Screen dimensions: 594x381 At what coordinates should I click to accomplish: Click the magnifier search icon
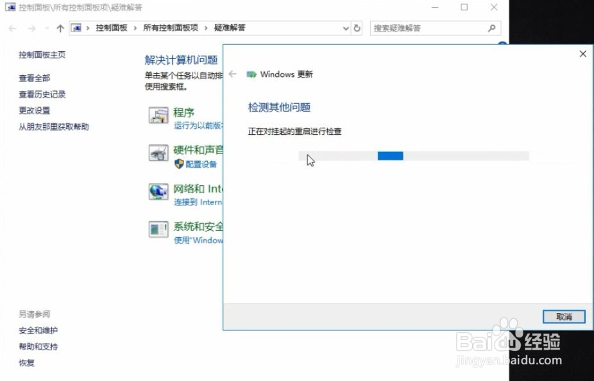click(x=492, y=28)
